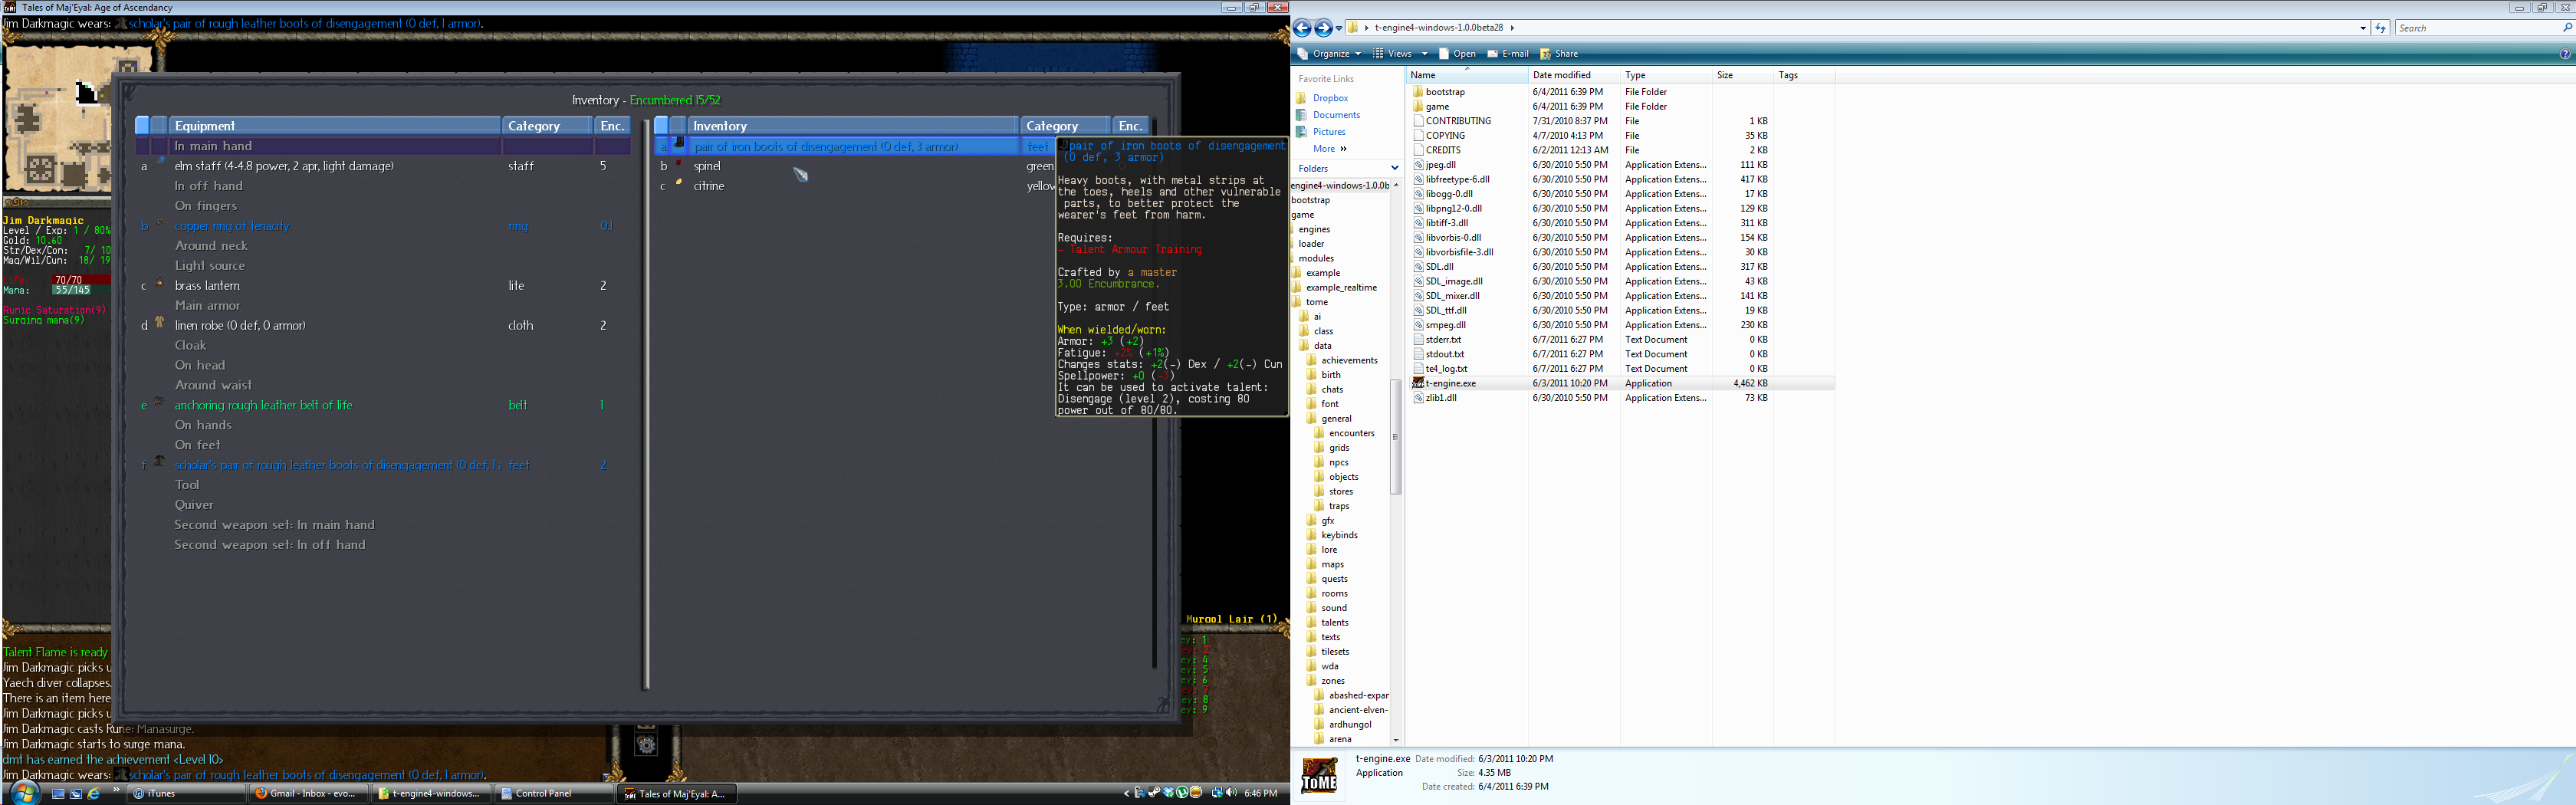Click the Dropbox icon in system tray
Viewport: 2576px width, 805px height.
(1168, 793)
